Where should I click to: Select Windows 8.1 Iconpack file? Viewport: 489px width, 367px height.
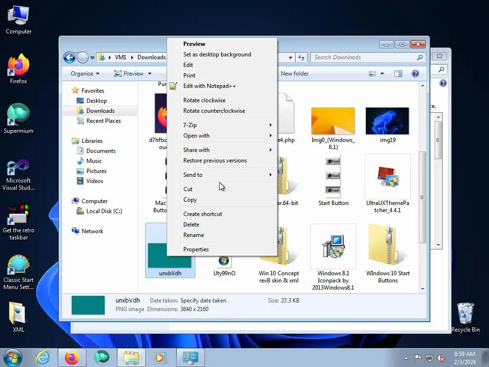coord(333,257)
